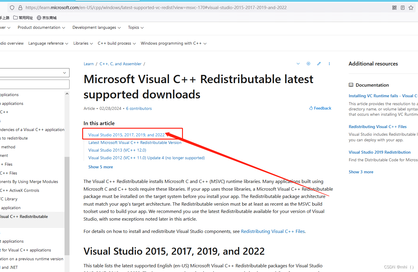Open the C++ build process dropdown
Viewport: 418px width, 272px height.
[x=117, y=43]
